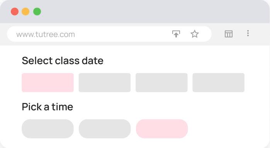Select the second gray time pill
This screenshot has width=270, height=148.
[x=105, y=129]
